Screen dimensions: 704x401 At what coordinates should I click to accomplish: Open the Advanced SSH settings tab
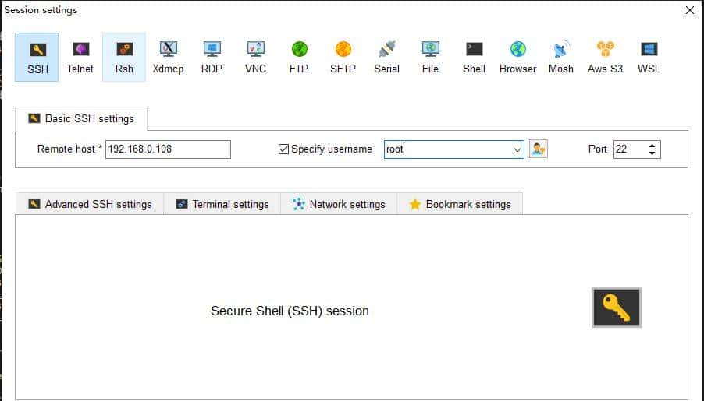pos(90,204)
